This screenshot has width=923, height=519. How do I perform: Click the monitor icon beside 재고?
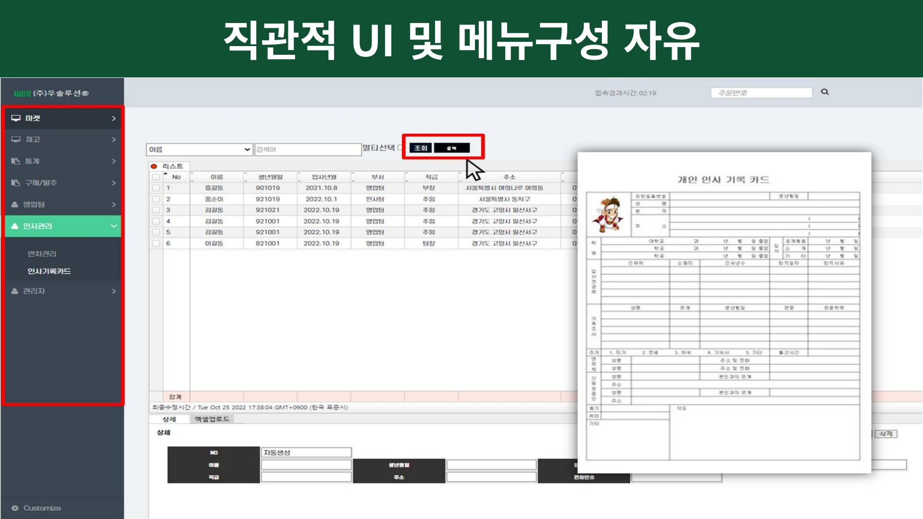pos(16,139)
